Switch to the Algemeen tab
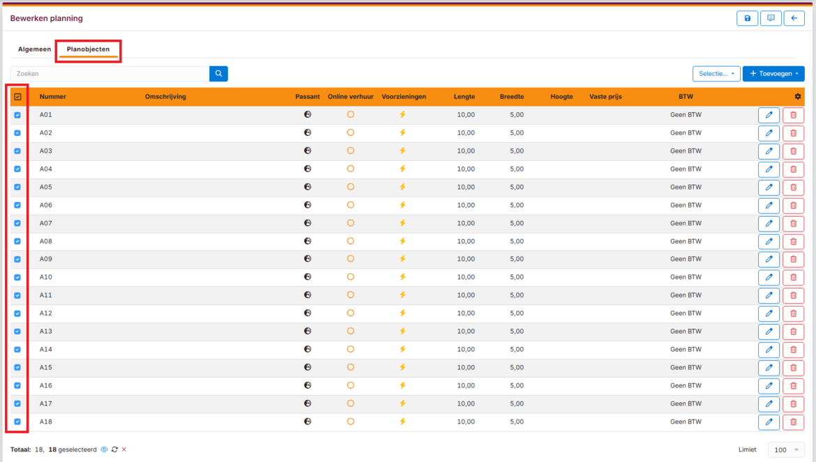The width and height of the screenshot is (816, 462). click(34, 49)
